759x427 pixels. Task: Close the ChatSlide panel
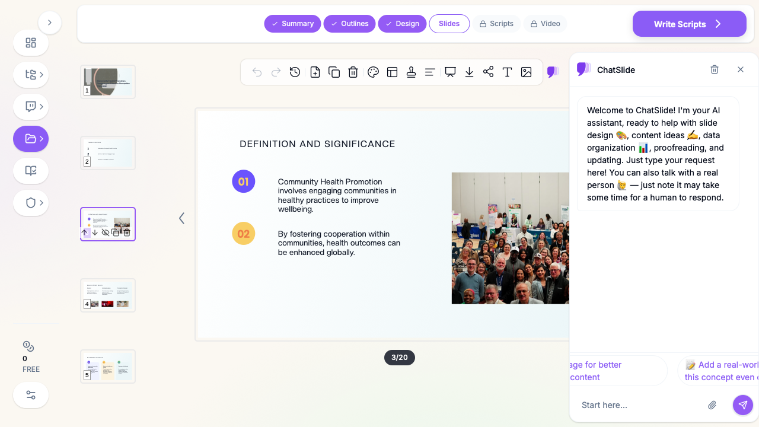(741, 69)
